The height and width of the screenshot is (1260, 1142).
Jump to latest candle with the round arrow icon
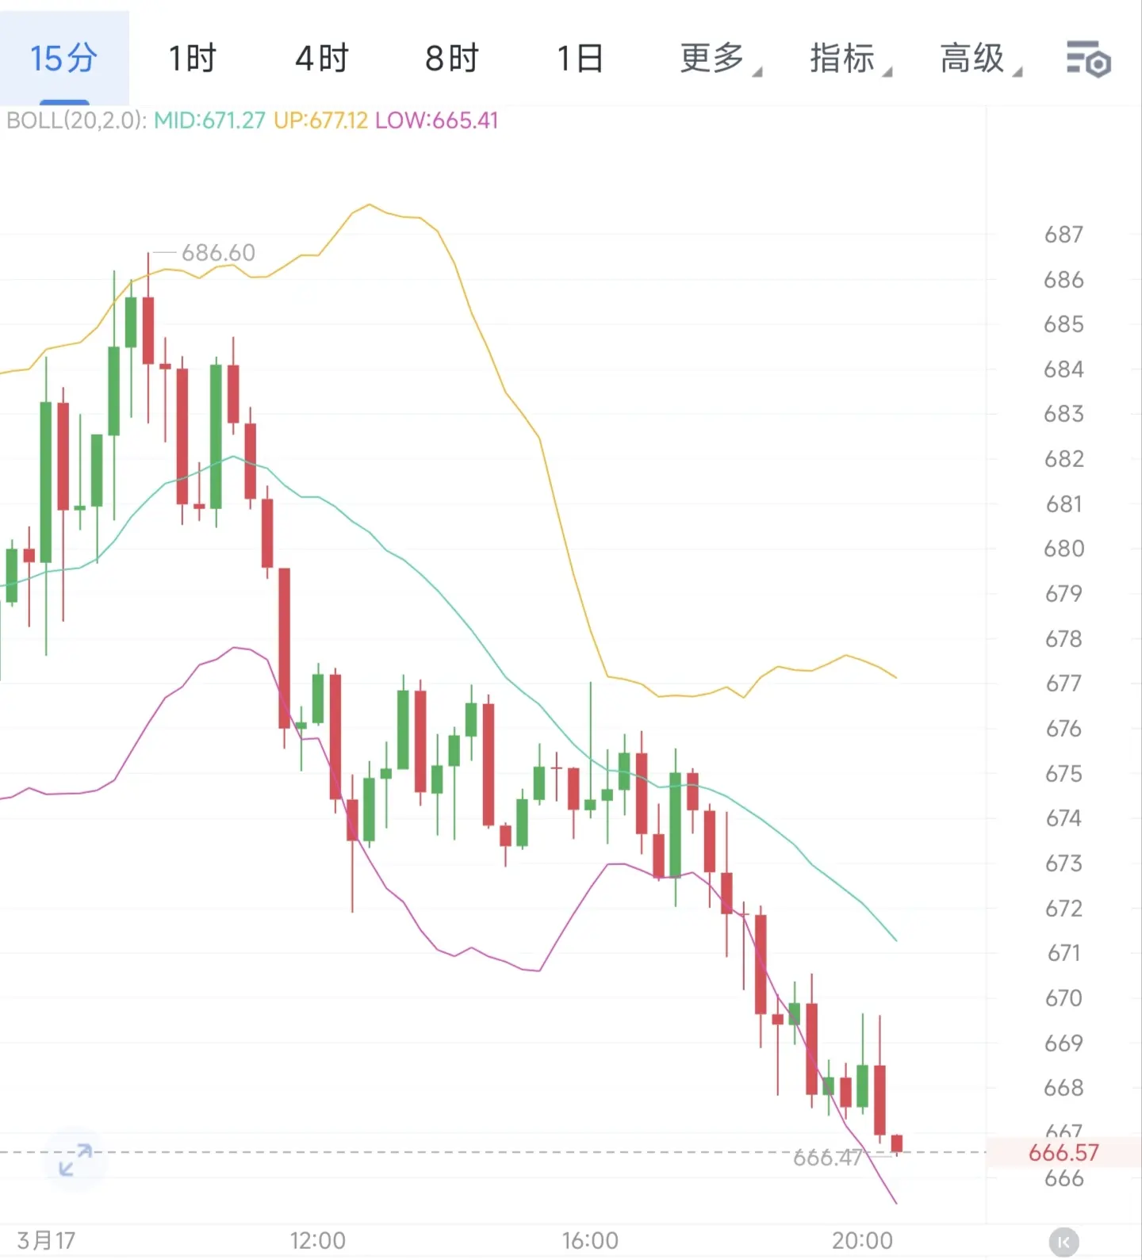(1064, 1242)
